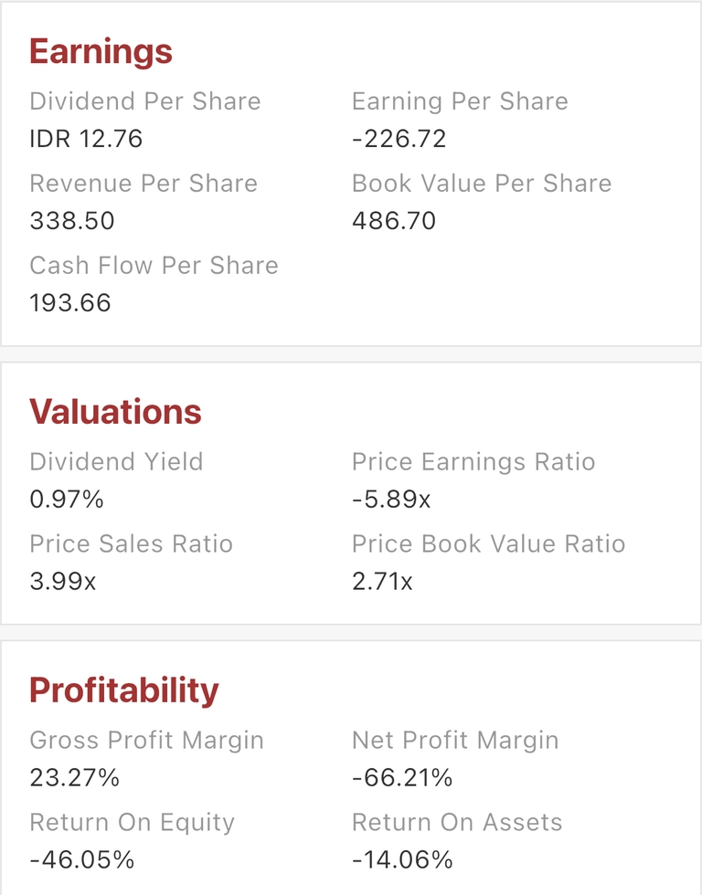Image resolution: width=702 pixels, height=895 pixels.
Task: Click the Profitability section heading
Action: [123, 690]
